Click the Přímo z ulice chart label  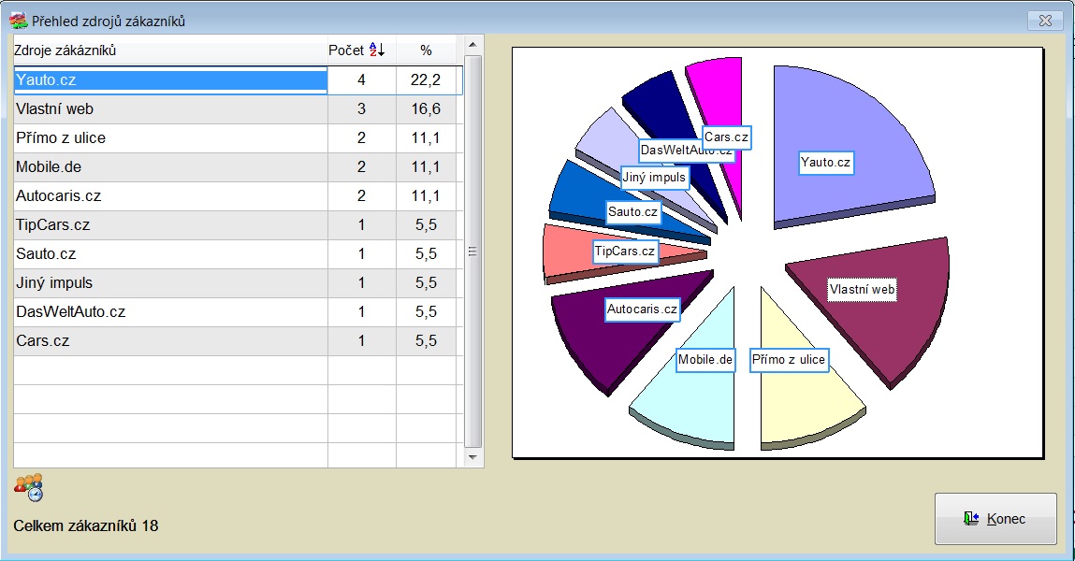[x=789, y=360]
